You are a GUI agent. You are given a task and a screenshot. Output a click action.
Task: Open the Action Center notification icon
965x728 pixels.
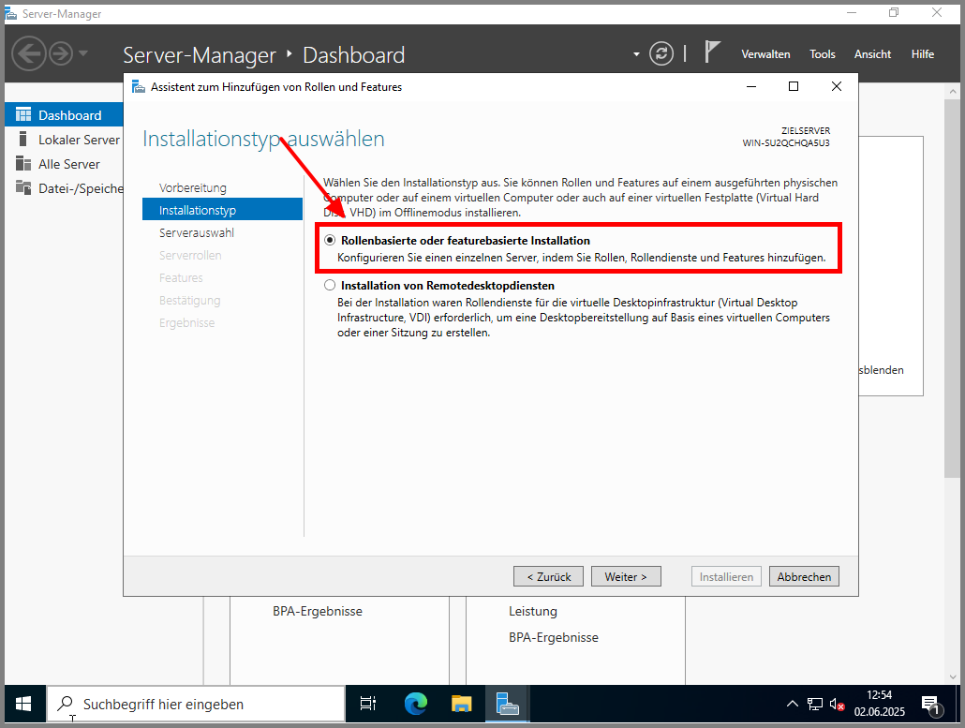930,704
